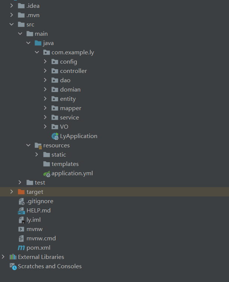The image size is (229, 282).
Task: Click the main folder icon
Action: point(30,34)
